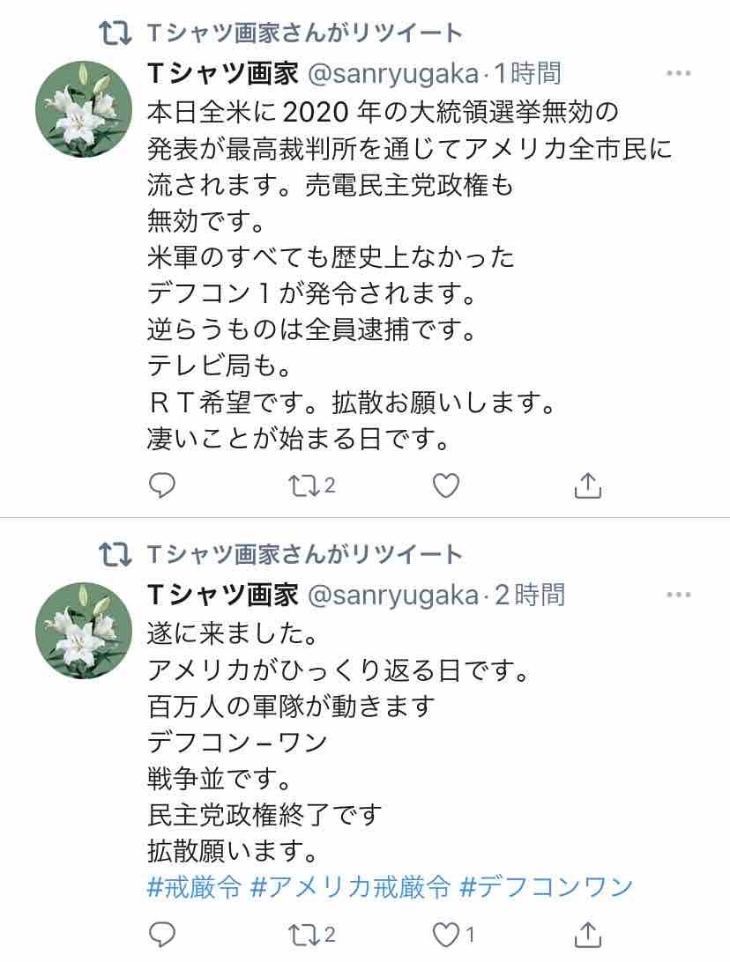The image size is (730, 962).
Task: Reply to the first tweet about 2020 election
Action: 161,485
